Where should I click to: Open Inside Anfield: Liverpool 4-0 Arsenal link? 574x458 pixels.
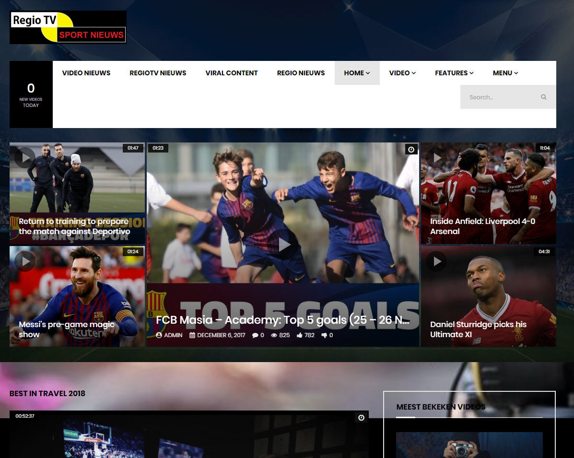pyautogui.click(x=482, y=226)
